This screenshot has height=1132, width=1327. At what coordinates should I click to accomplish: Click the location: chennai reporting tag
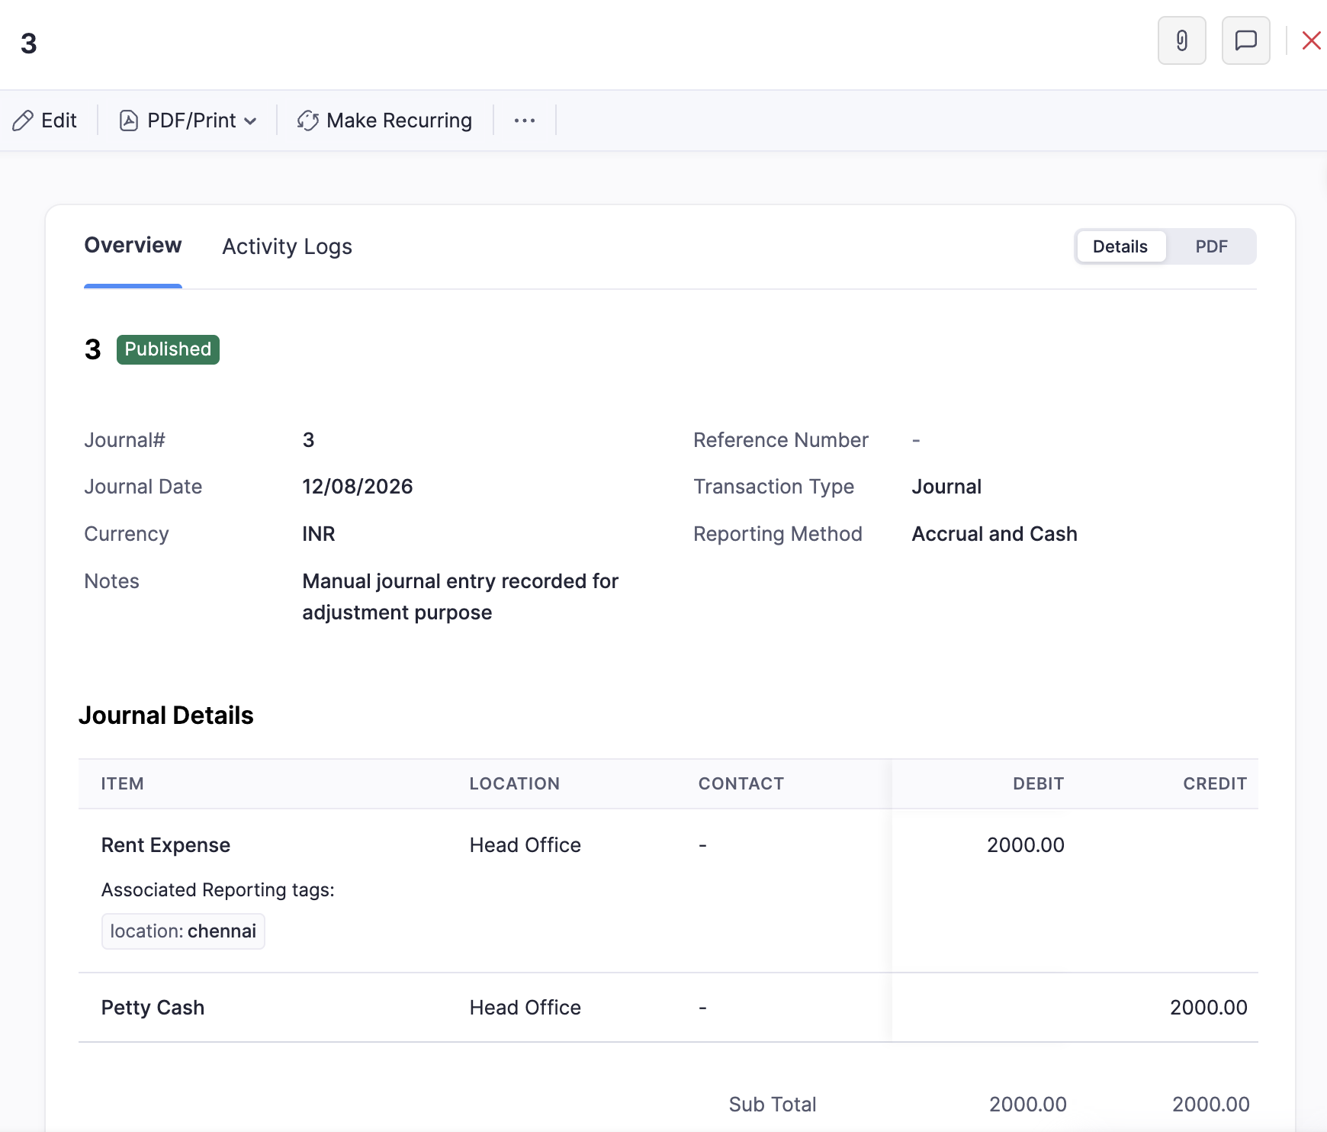point(183,931)
